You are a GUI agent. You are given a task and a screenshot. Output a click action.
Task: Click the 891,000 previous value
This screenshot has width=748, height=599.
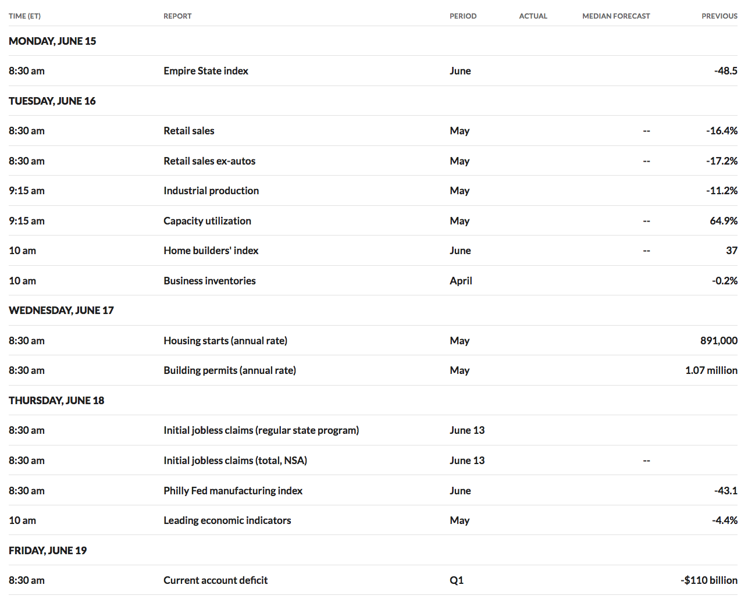point(718,341)
